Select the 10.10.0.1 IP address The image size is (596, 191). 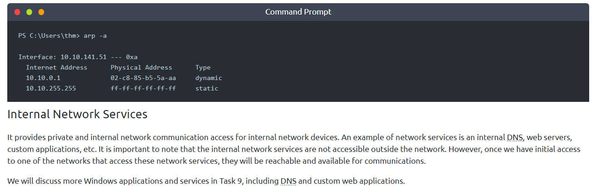coord(43,78)
